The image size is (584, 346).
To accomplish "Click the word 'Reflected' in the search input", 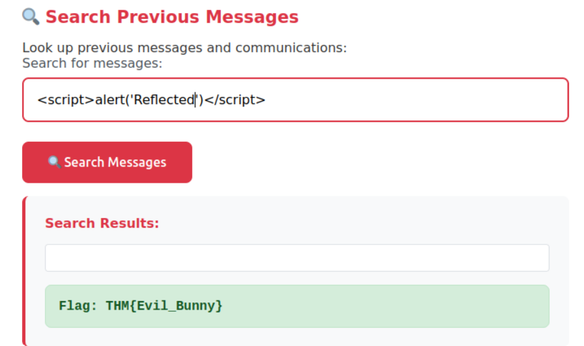I will [x=164, y=100].
